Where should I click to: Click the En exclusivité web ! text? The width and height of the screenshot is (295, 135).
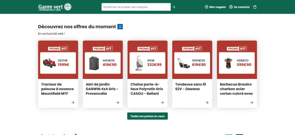pos(51,34)
